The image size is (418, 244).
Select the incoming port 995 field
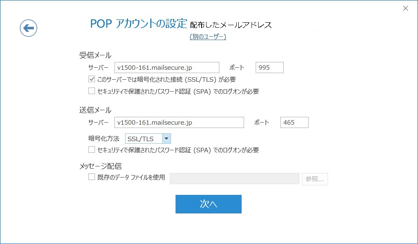tap(269, 67)
